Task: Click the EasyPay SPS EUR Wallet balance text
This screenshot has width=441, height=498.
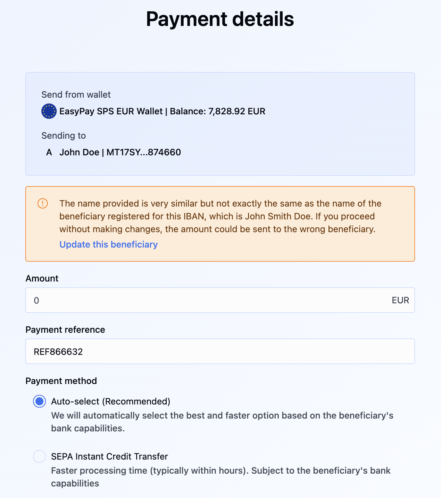Action: coord(162,111)
